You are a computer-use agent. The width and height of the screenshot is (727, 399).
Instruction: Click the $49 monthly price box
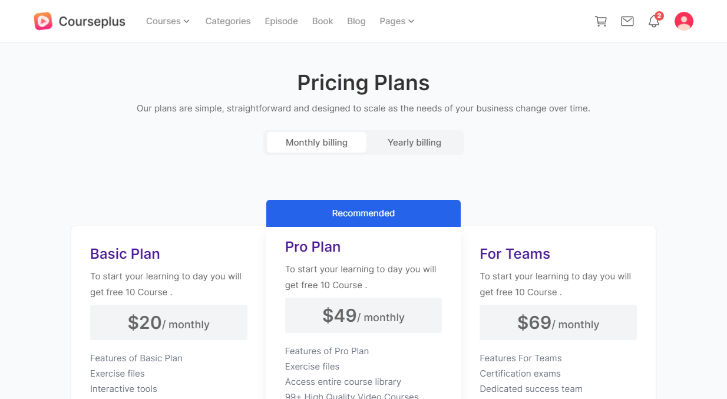tap(363, 316)
